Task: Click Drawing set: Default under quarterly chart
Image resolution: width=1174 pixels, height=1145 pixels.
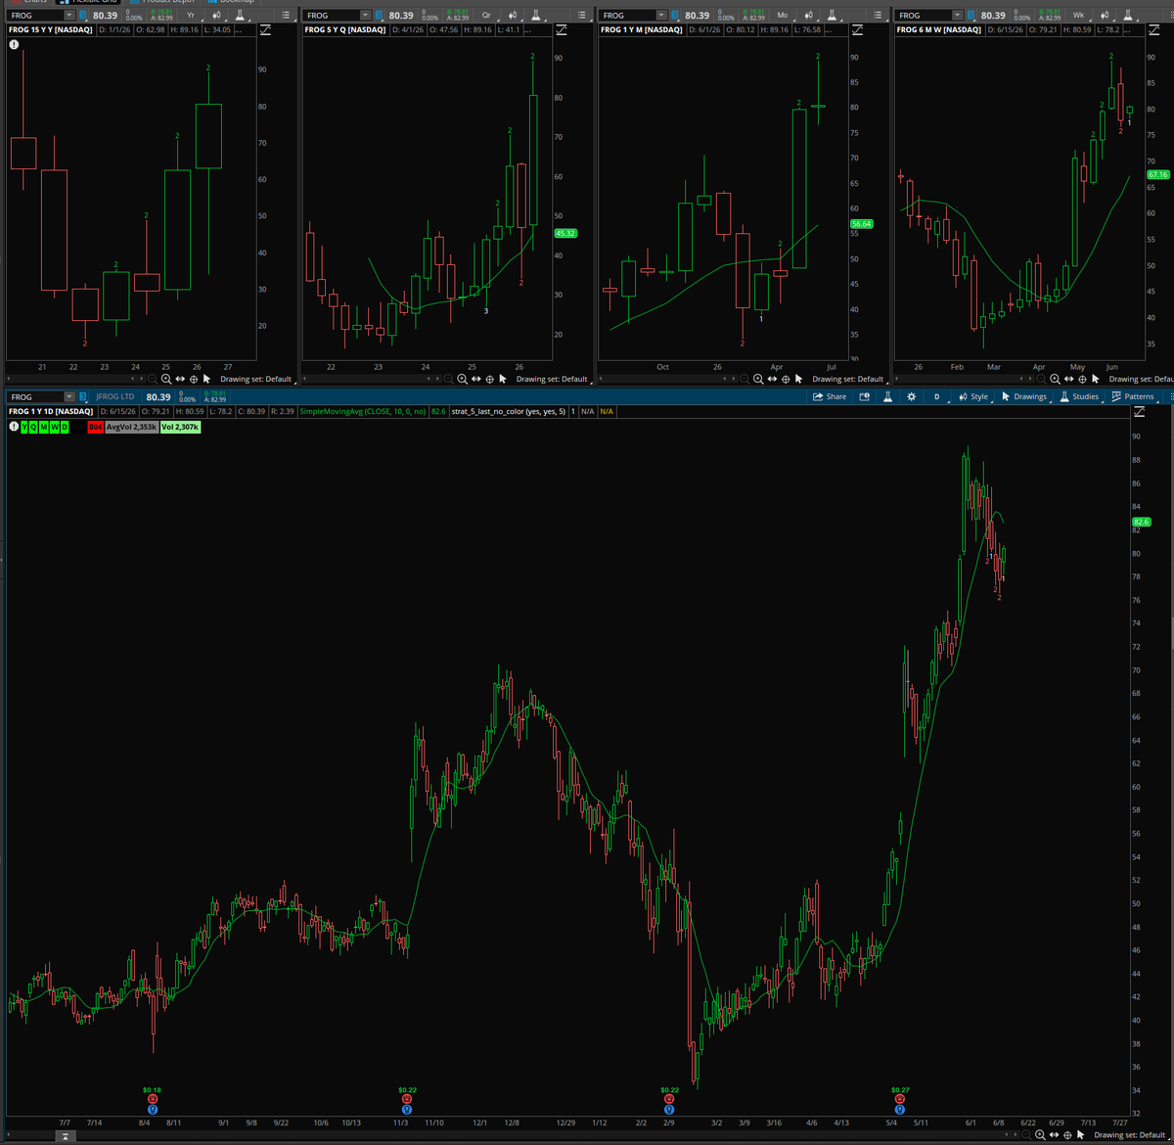Action: 552,379
